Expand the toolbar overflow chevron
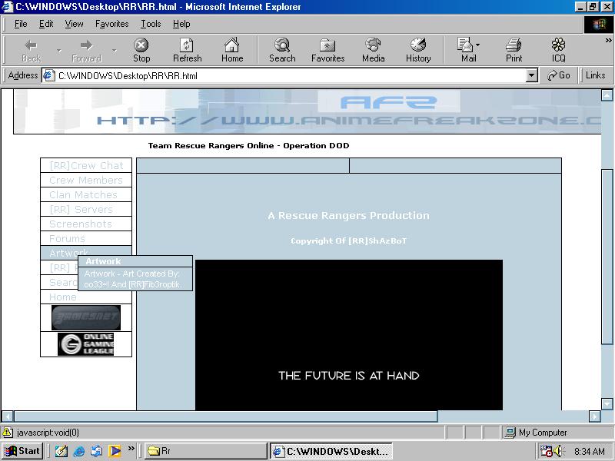 tap(609, 41)
